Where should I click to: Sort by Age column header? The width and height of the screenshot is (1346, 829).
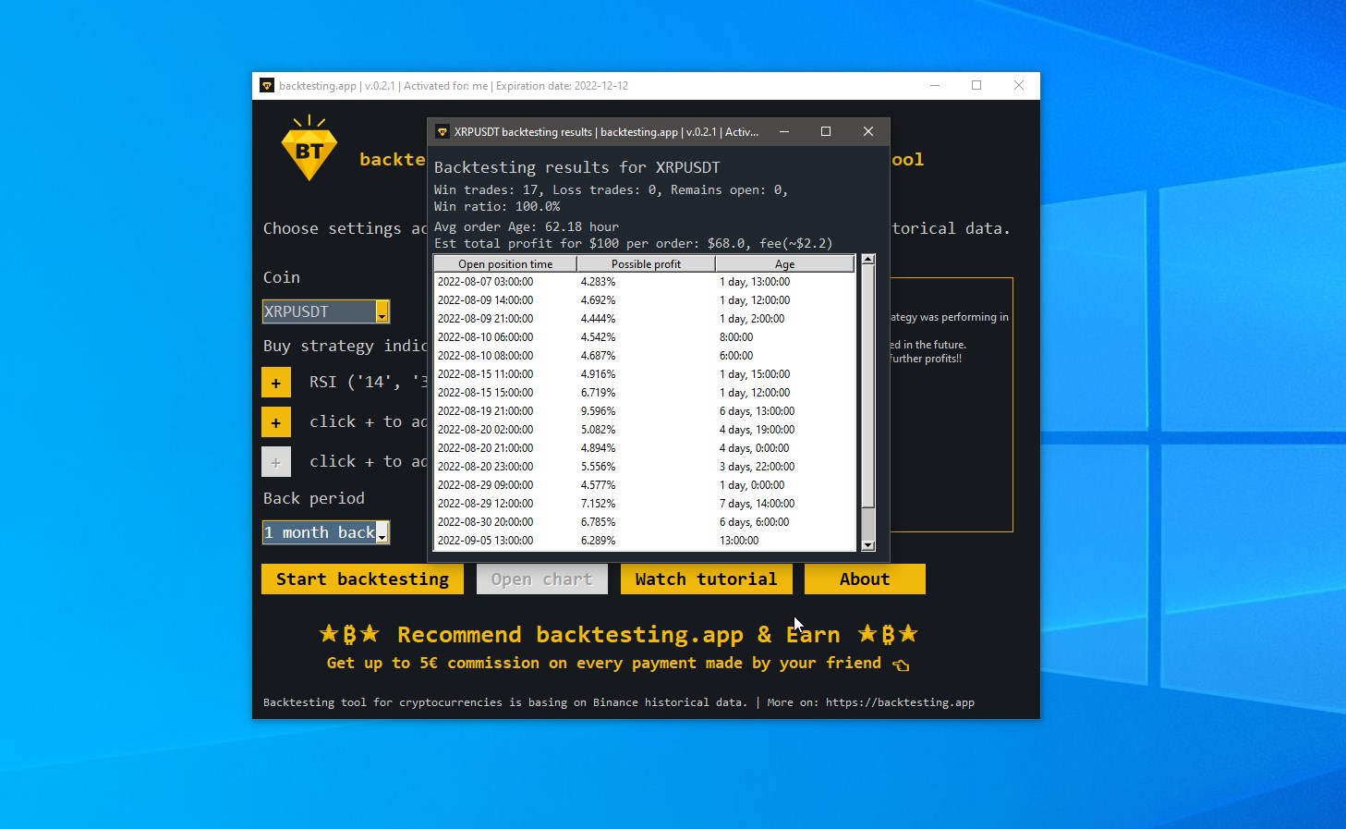784,263
